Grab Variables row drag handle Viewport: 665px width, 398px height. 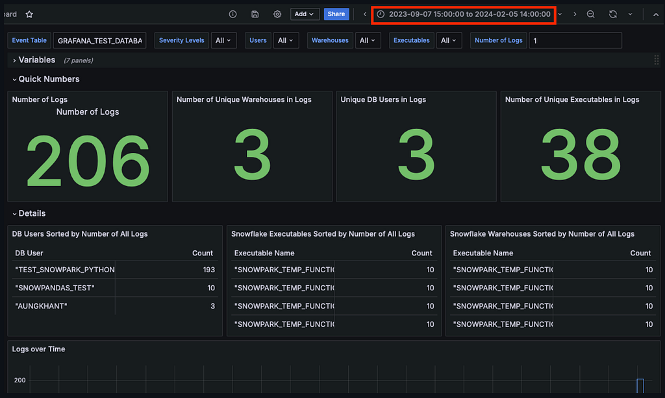pyautogui.click(x=656, y=60)
